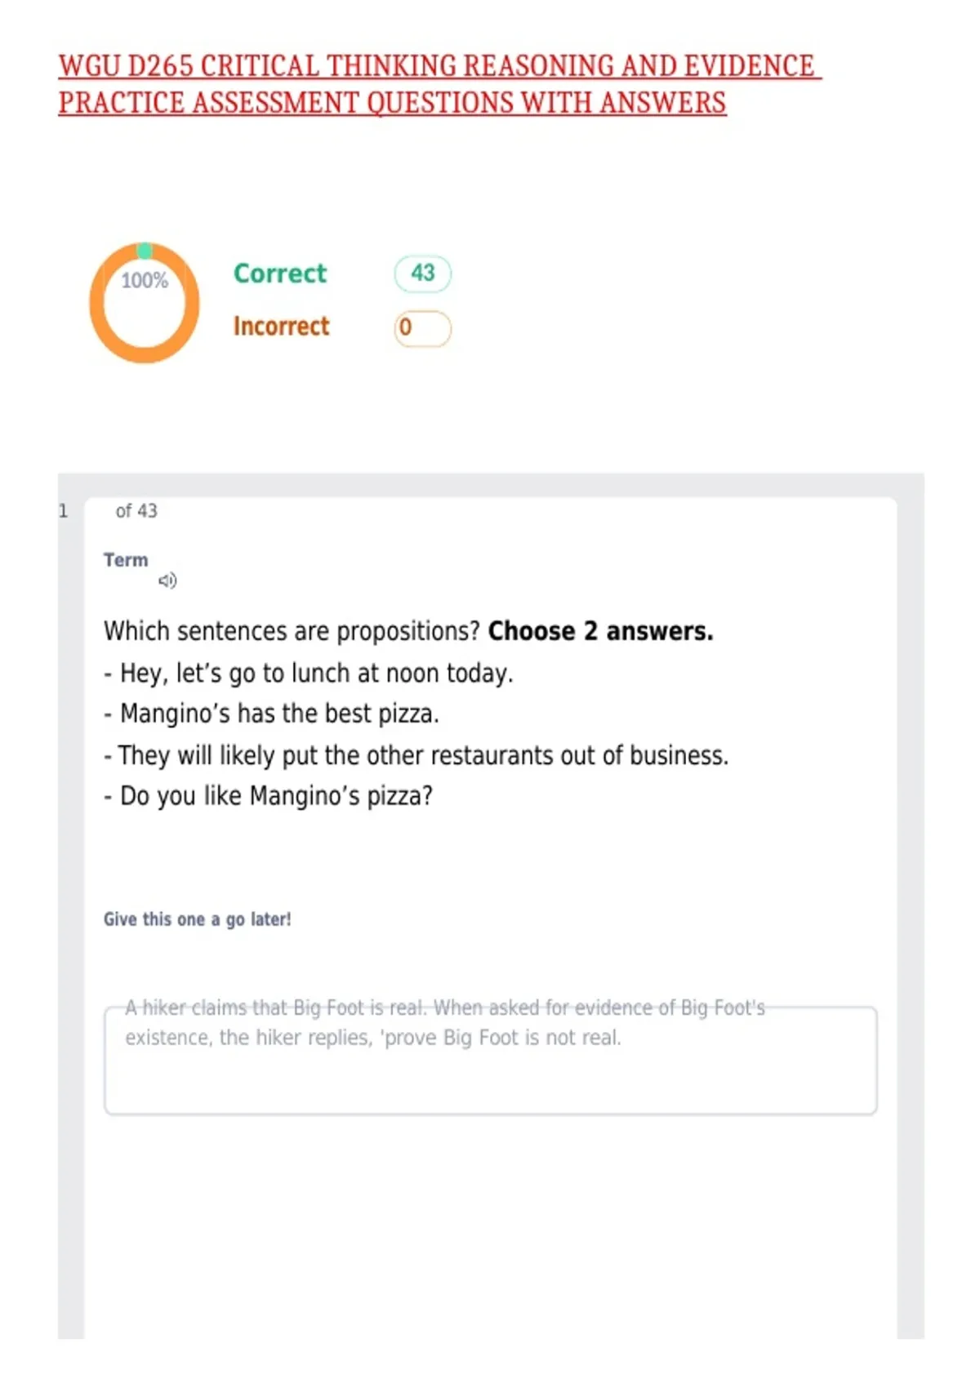Click the Correct count badge 43

pos(422,274)
